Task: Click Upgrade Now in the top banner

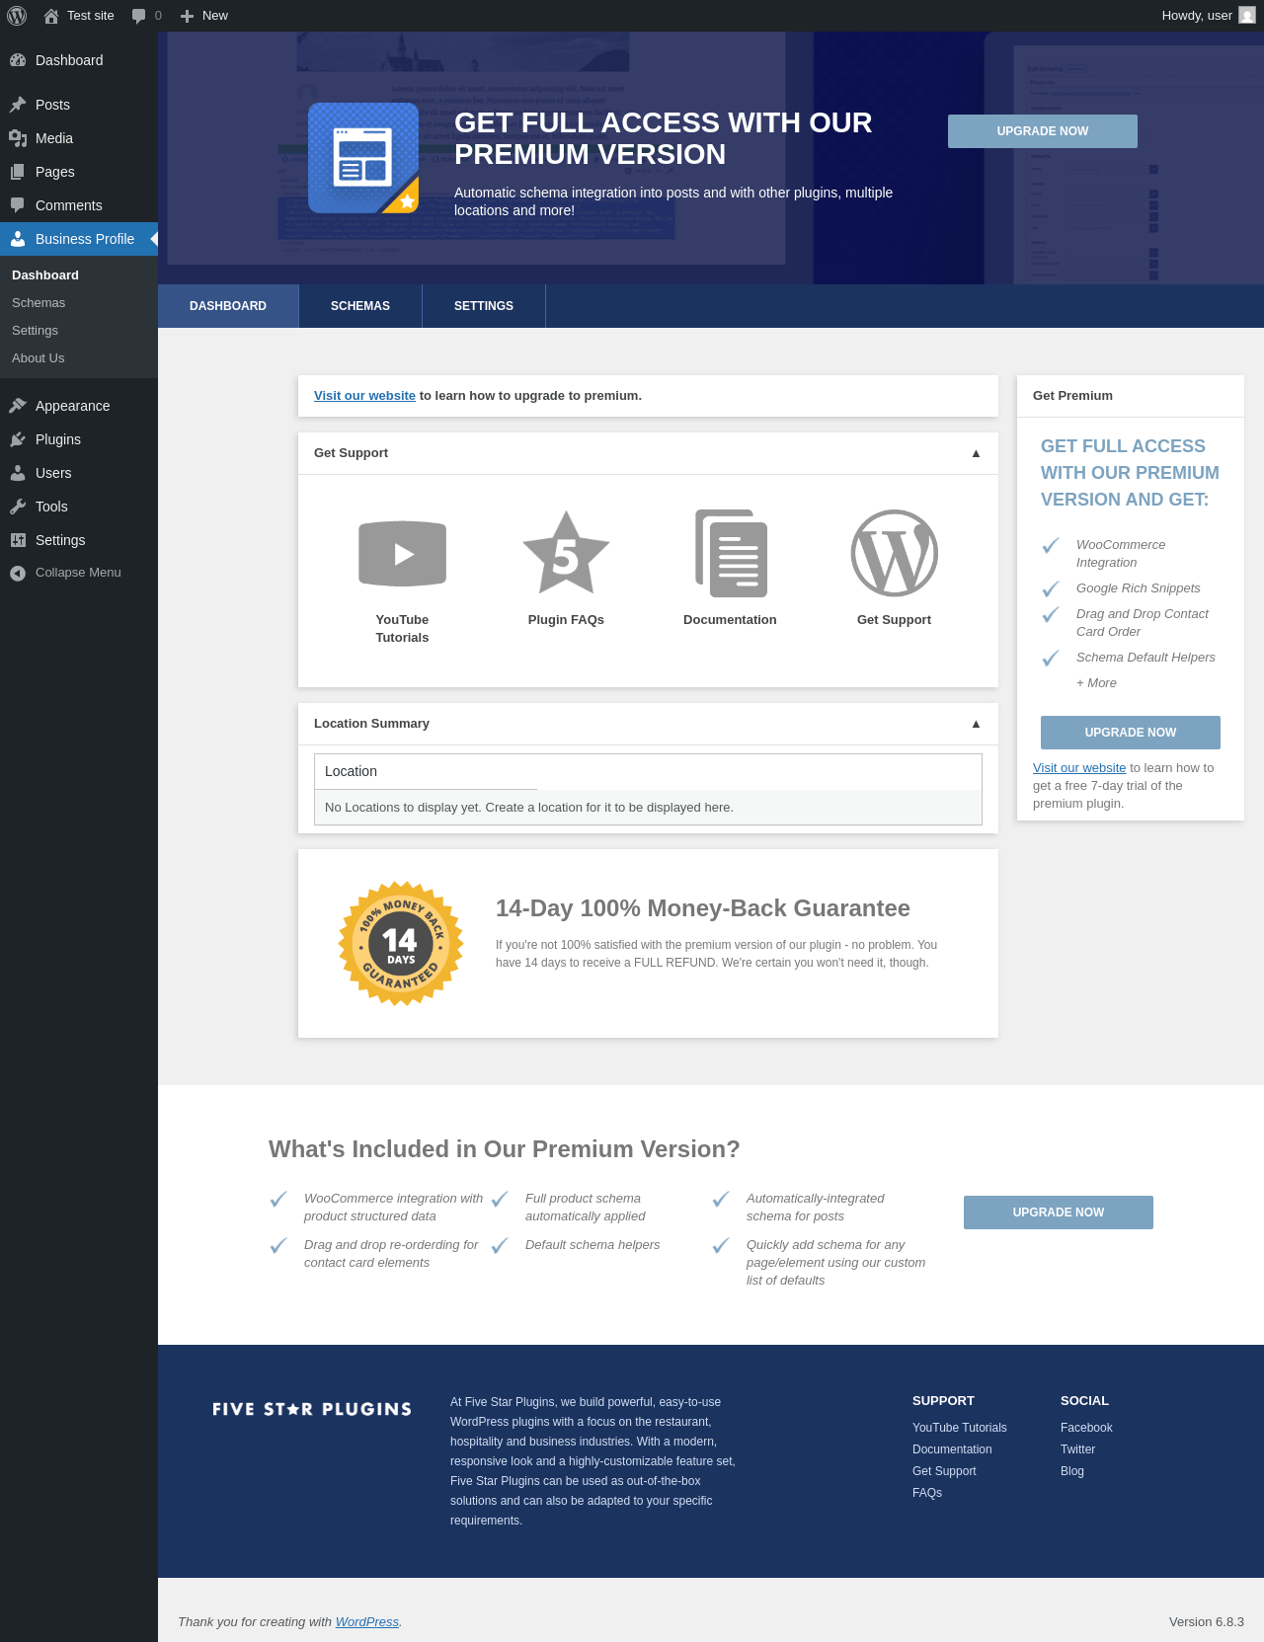Action: pyautogui.click(x=1042, y=131)
